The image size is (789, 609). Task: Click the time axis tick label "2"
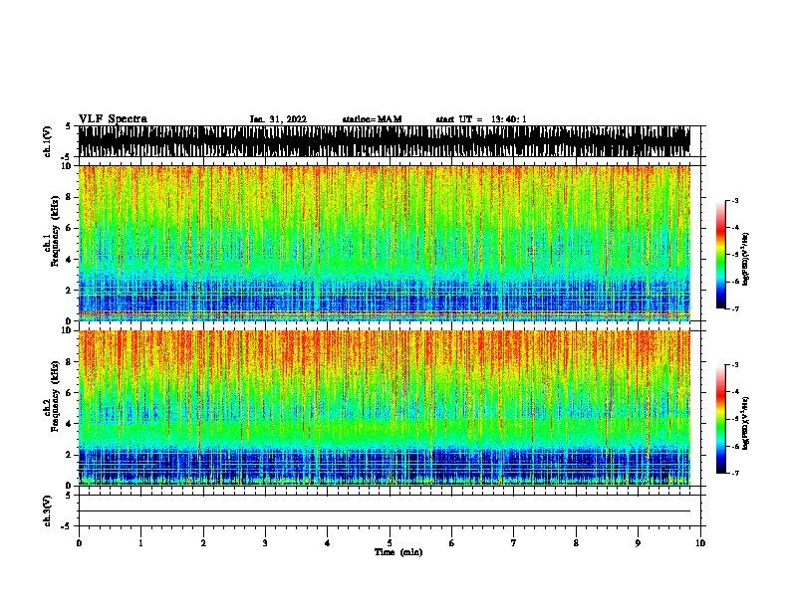(x=203, y=543)
